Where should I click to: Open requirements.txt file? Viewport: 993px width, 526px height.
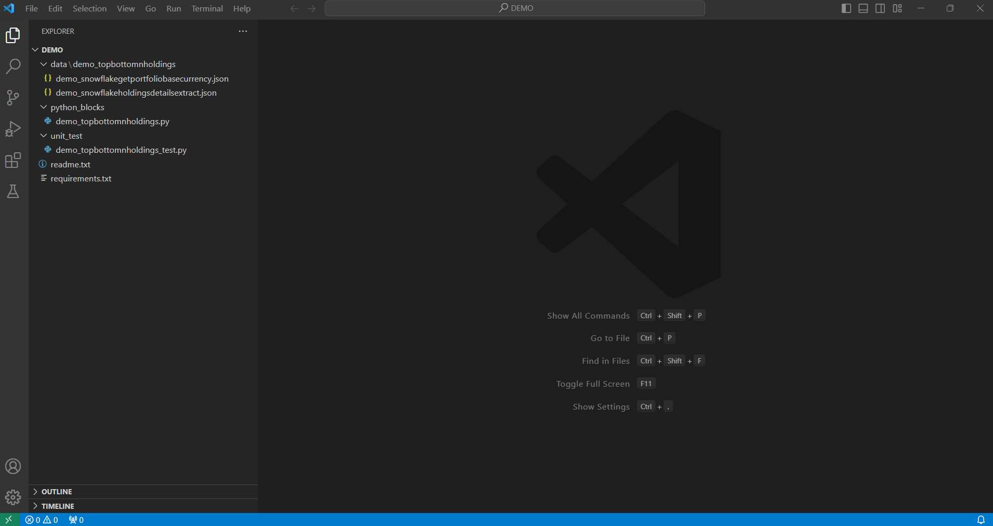(x=143, y=178)
